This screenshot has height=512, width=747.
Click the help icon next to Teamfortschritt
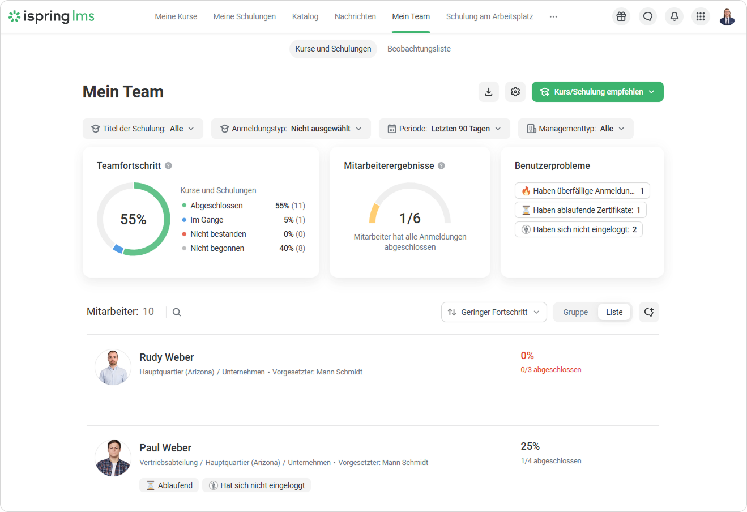pyautogui.click(x=168, y=166)
